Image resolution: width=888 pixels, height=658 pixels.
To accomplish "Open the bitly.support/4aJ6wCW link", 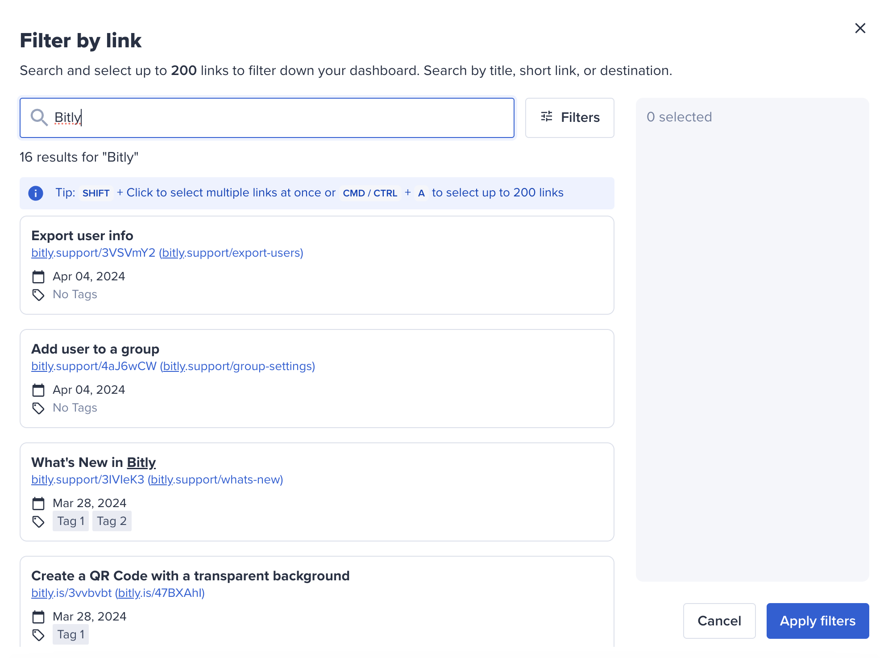I will click(x=94, y=366).
